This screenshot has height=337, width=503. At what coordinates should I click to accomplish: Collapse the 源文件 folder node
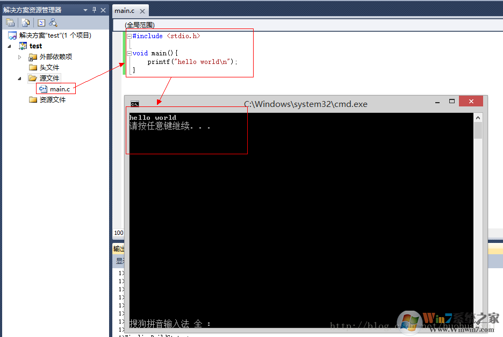tap(20, 78)
